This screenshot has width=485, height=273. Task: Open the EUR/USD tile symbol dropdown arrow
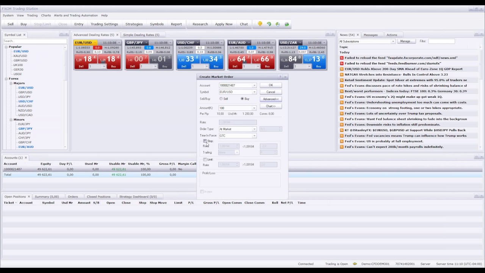point(95,42)
